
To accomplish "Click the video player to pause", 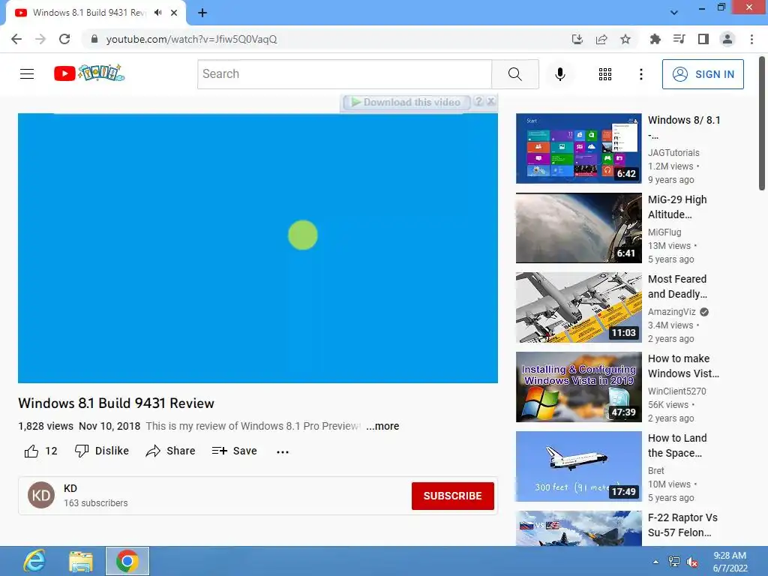I will [258, 248].
